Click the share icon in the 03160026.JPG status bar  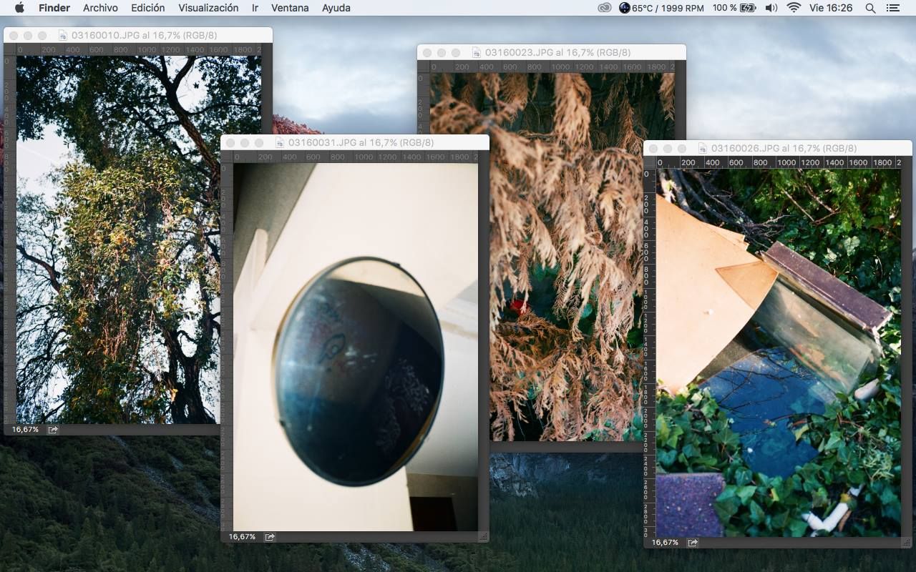coord(693,543)
